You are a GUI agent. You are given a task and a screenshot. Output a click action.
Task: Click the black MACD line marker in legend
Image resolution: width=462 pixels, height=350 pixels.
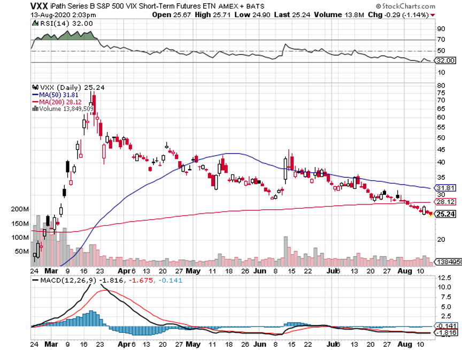(35, 280)
